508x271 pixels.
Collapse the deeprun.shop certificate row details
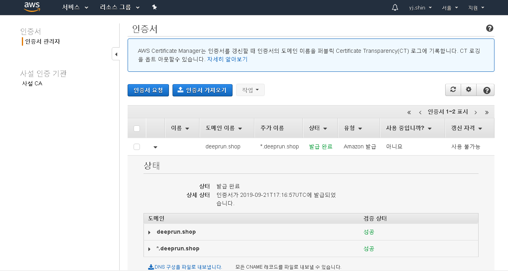click(x=155, y=147)
